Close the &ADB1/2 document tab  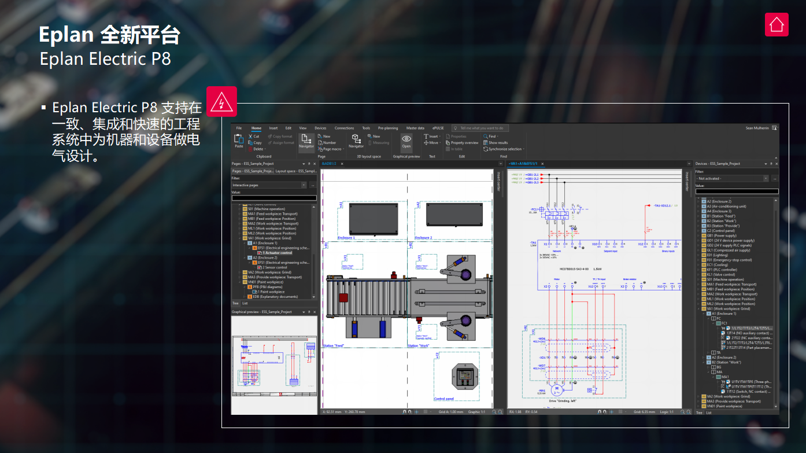[x=342, y=164]
